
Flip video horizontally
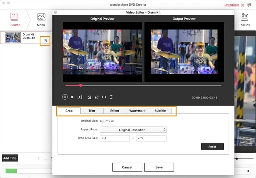pos(104,97)
